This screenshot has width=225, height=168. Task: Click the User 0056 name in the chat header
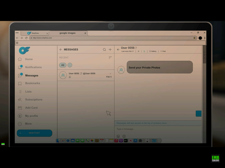tap(127, 48)
